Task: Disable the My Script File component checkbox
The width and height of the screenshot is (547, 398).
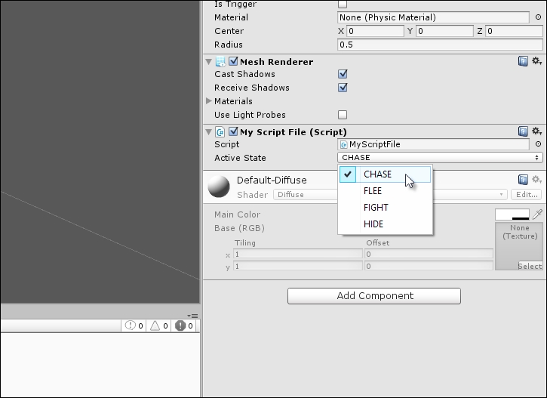Action: pos(233,131)
